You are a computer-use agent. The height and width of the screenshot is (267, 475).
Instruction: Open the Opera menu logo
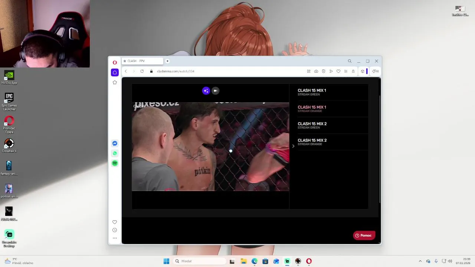[x=115, y=62]
